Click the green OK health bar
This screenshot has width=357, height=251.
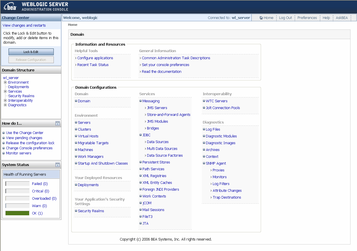click(17, 213)
